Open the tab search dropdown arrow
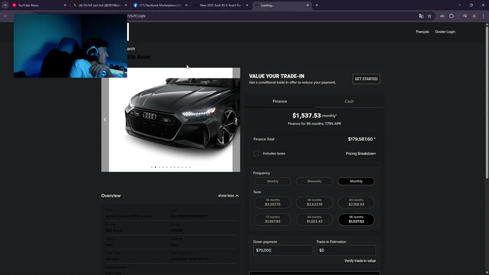This screenshot has height=275, width=489. [x=5, y=5]
